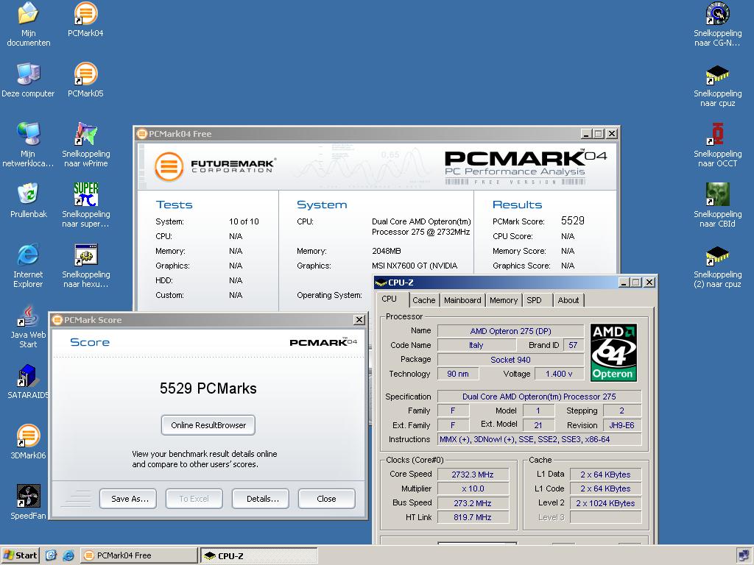Open the About tab in CPU-Z
Screen dimensions: 754x565
(568, 300)
